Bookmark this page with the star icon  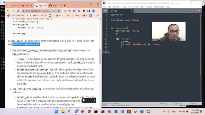point(59,11)
